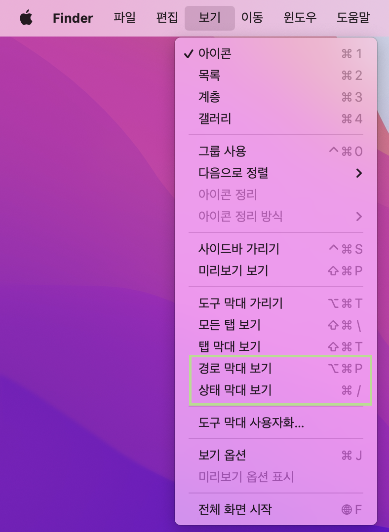389x532 pixels.
Task: Choose 경로 막대 보기
Action: click(x=275, y=369)
